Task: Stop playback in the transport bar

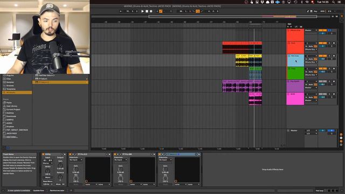Action: click(x=147, y=11)
